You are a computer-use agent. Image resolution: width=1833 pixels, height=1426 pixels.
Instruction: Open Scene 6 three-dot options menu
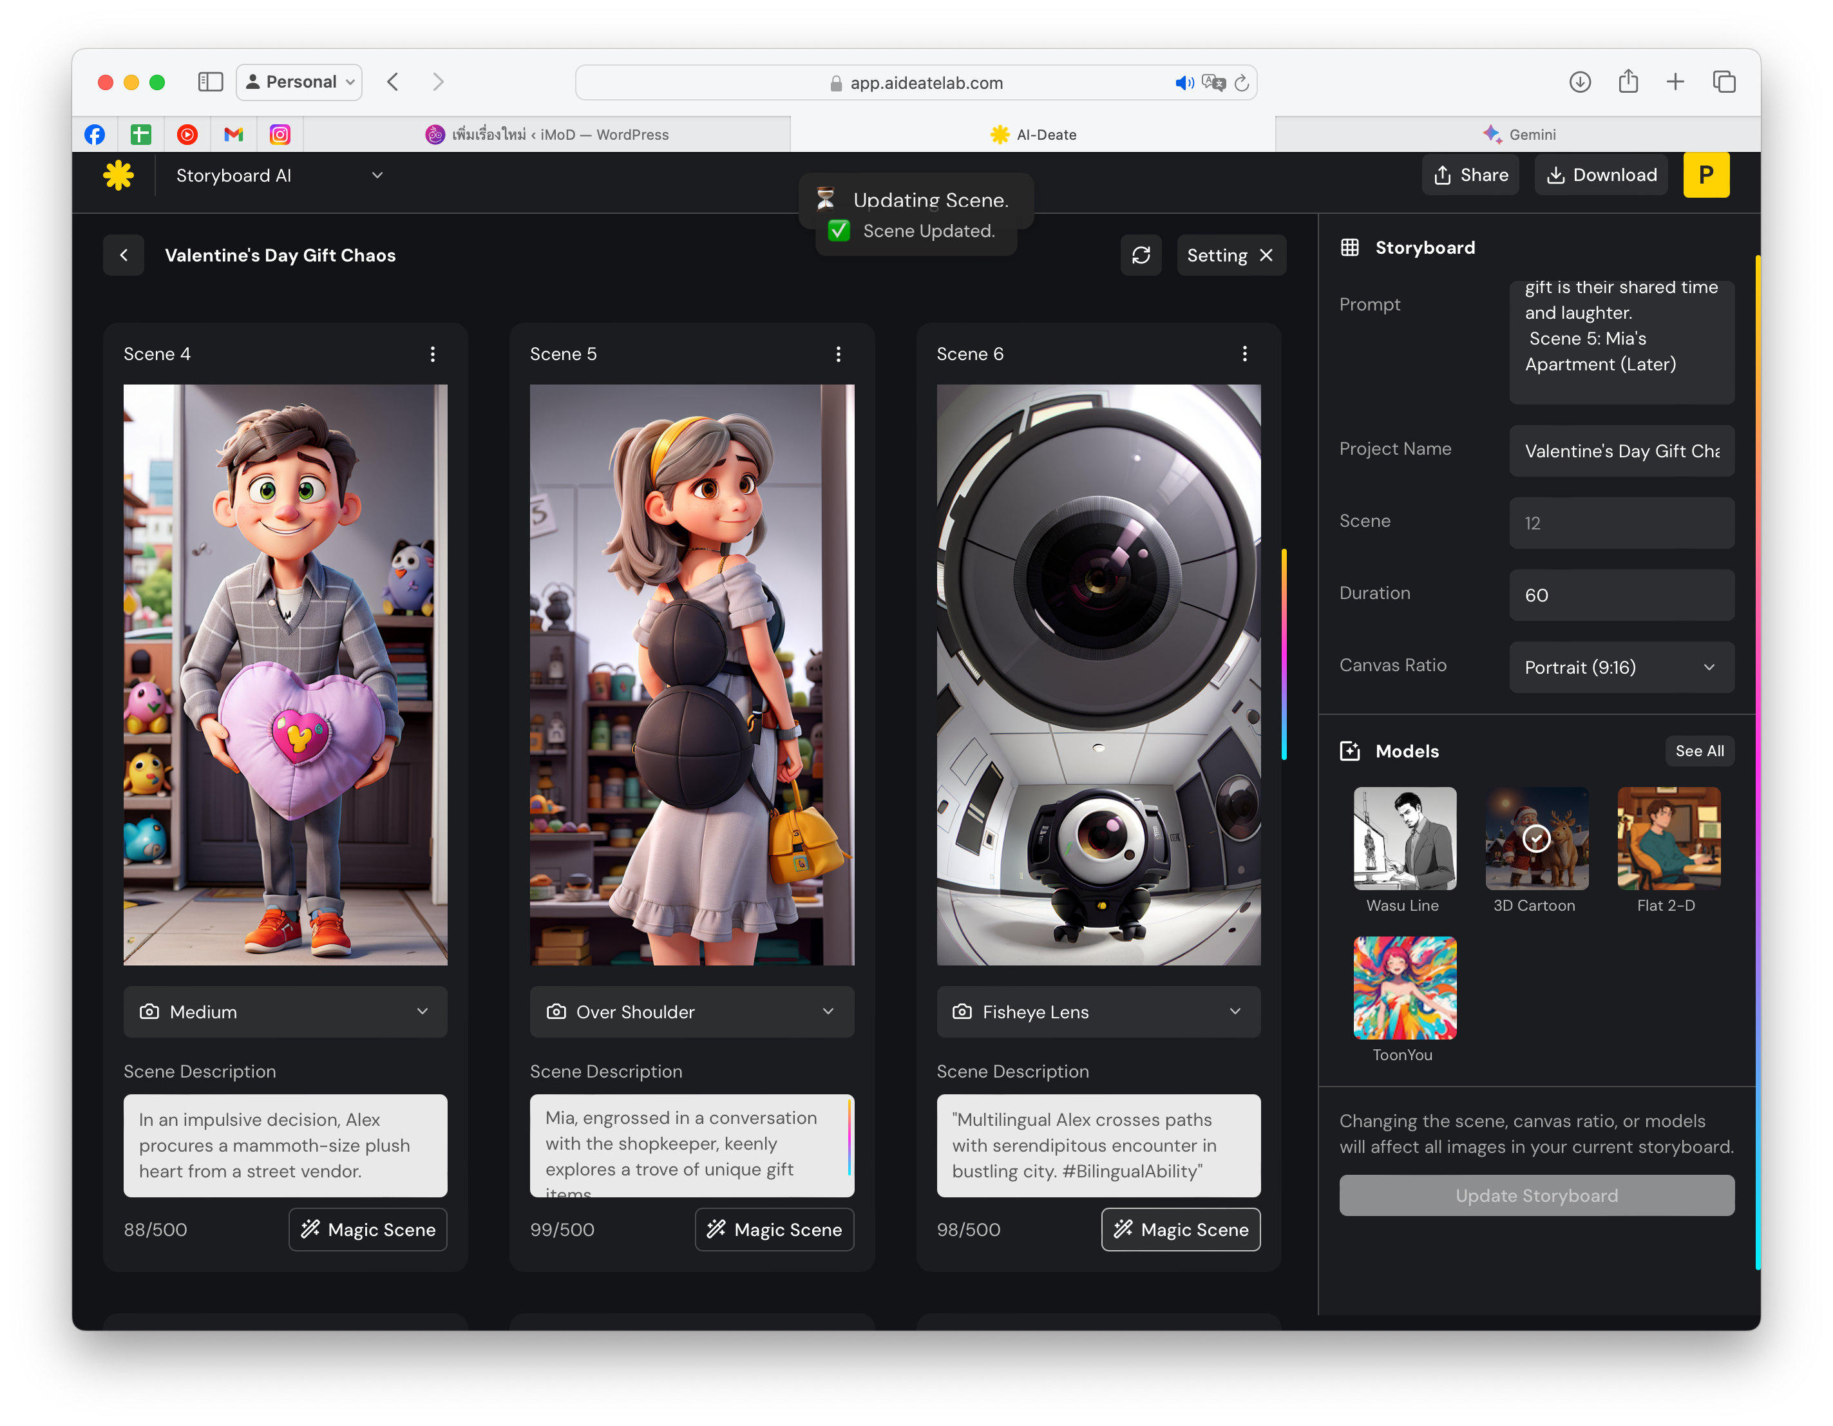coord(1244,354)
